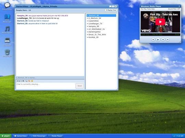Screen dimensions: 185x138
Task: Toggle Sound Mod OFF in Media Player
Action: 174,9
